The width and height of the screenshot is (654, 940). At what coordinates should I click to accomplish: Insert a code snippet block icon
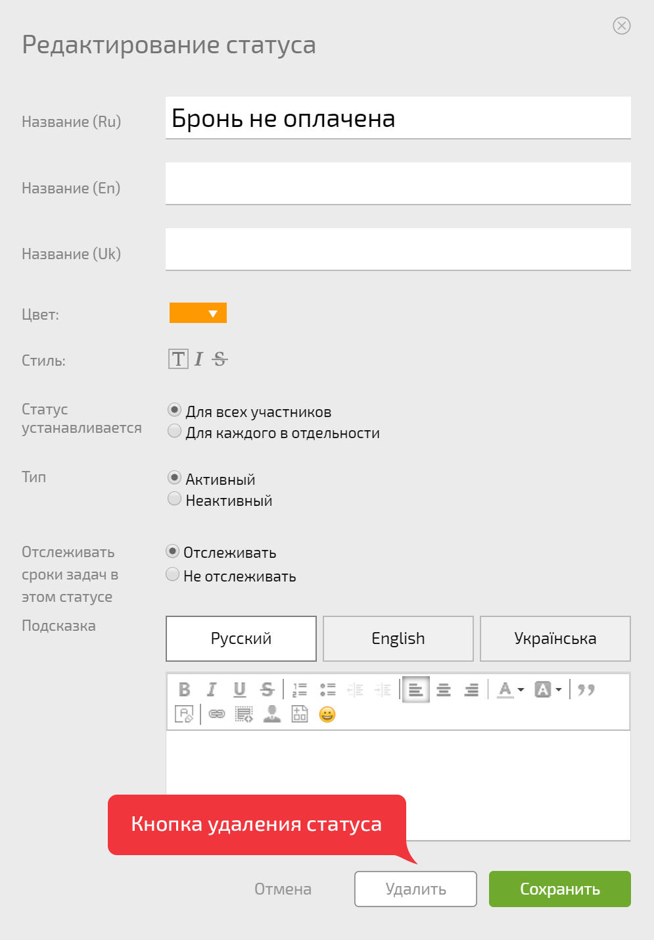(245, 714)
